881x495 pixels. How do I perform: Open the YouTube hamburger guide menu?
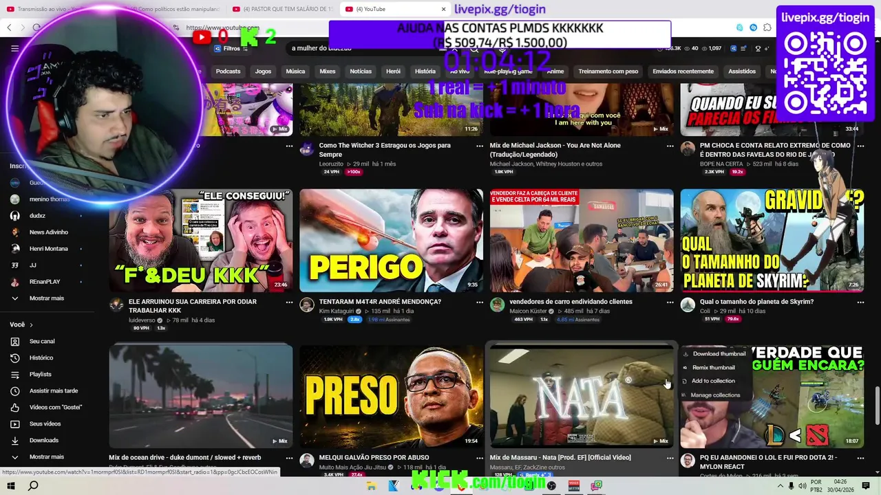pos(14,49)
